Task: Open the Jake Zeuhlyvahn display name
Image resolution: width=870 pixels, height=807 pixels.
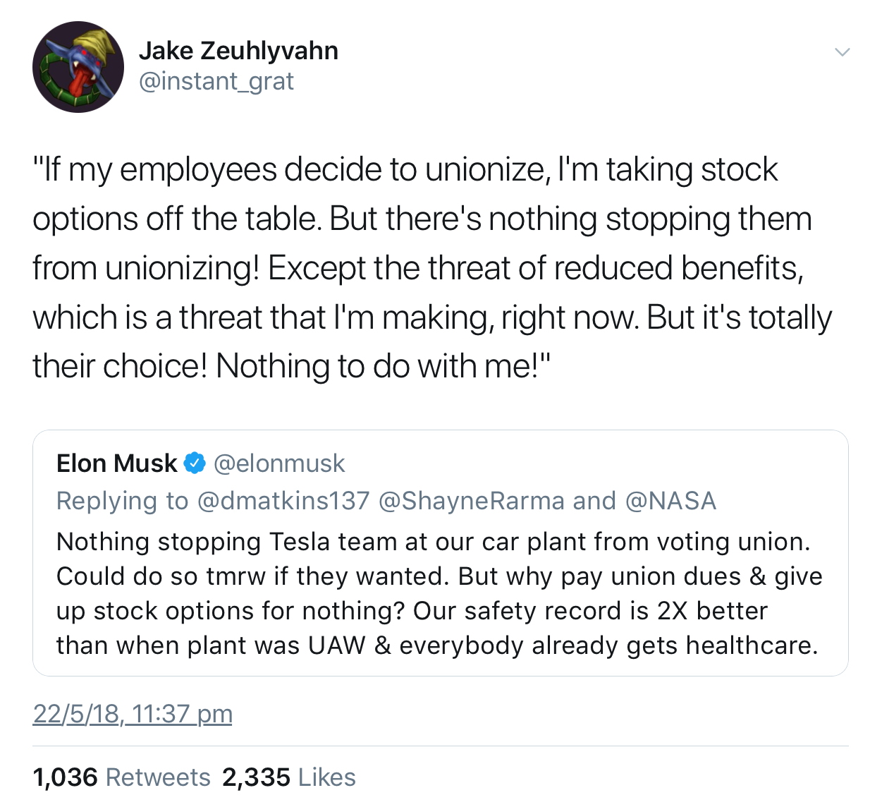Action: (238, 51)
